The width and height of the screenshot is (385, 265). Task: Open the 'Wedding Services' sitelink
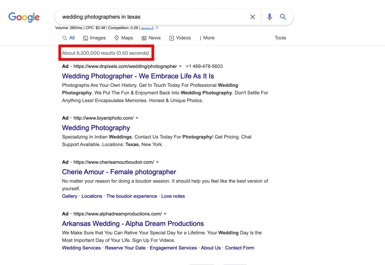(81, 248)
